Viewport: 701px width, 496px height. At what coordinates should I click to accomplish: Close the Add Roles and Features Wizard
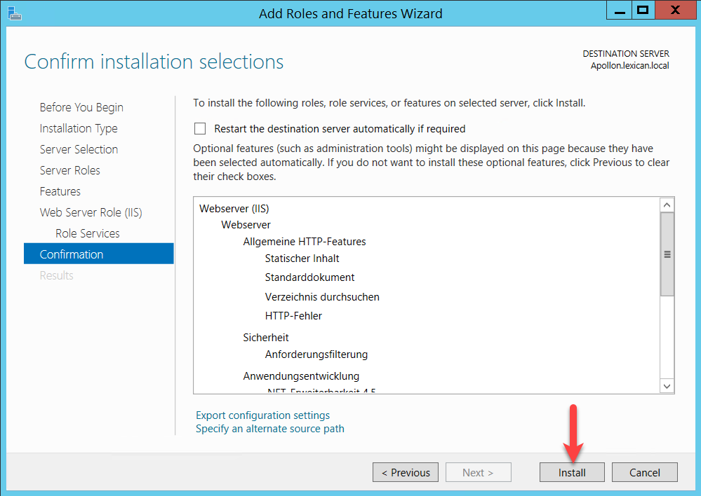click(x=674, y=11)
